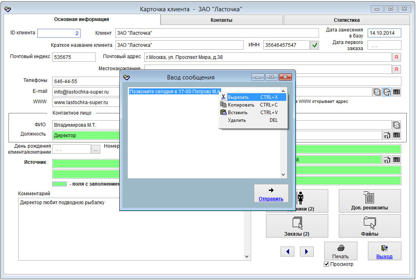Click the Печать printer button
This screenshot has width=416, height=280.
click(341, 251)
